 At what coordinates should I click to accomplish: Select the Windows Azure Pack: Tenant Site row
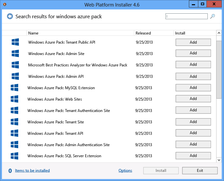click(55, 122)
